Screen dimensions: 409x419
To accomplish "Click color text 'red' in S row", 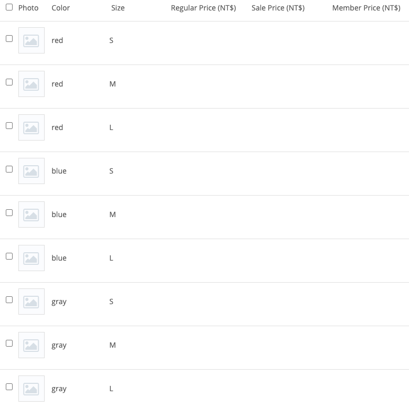I will (x=57, y=40).
